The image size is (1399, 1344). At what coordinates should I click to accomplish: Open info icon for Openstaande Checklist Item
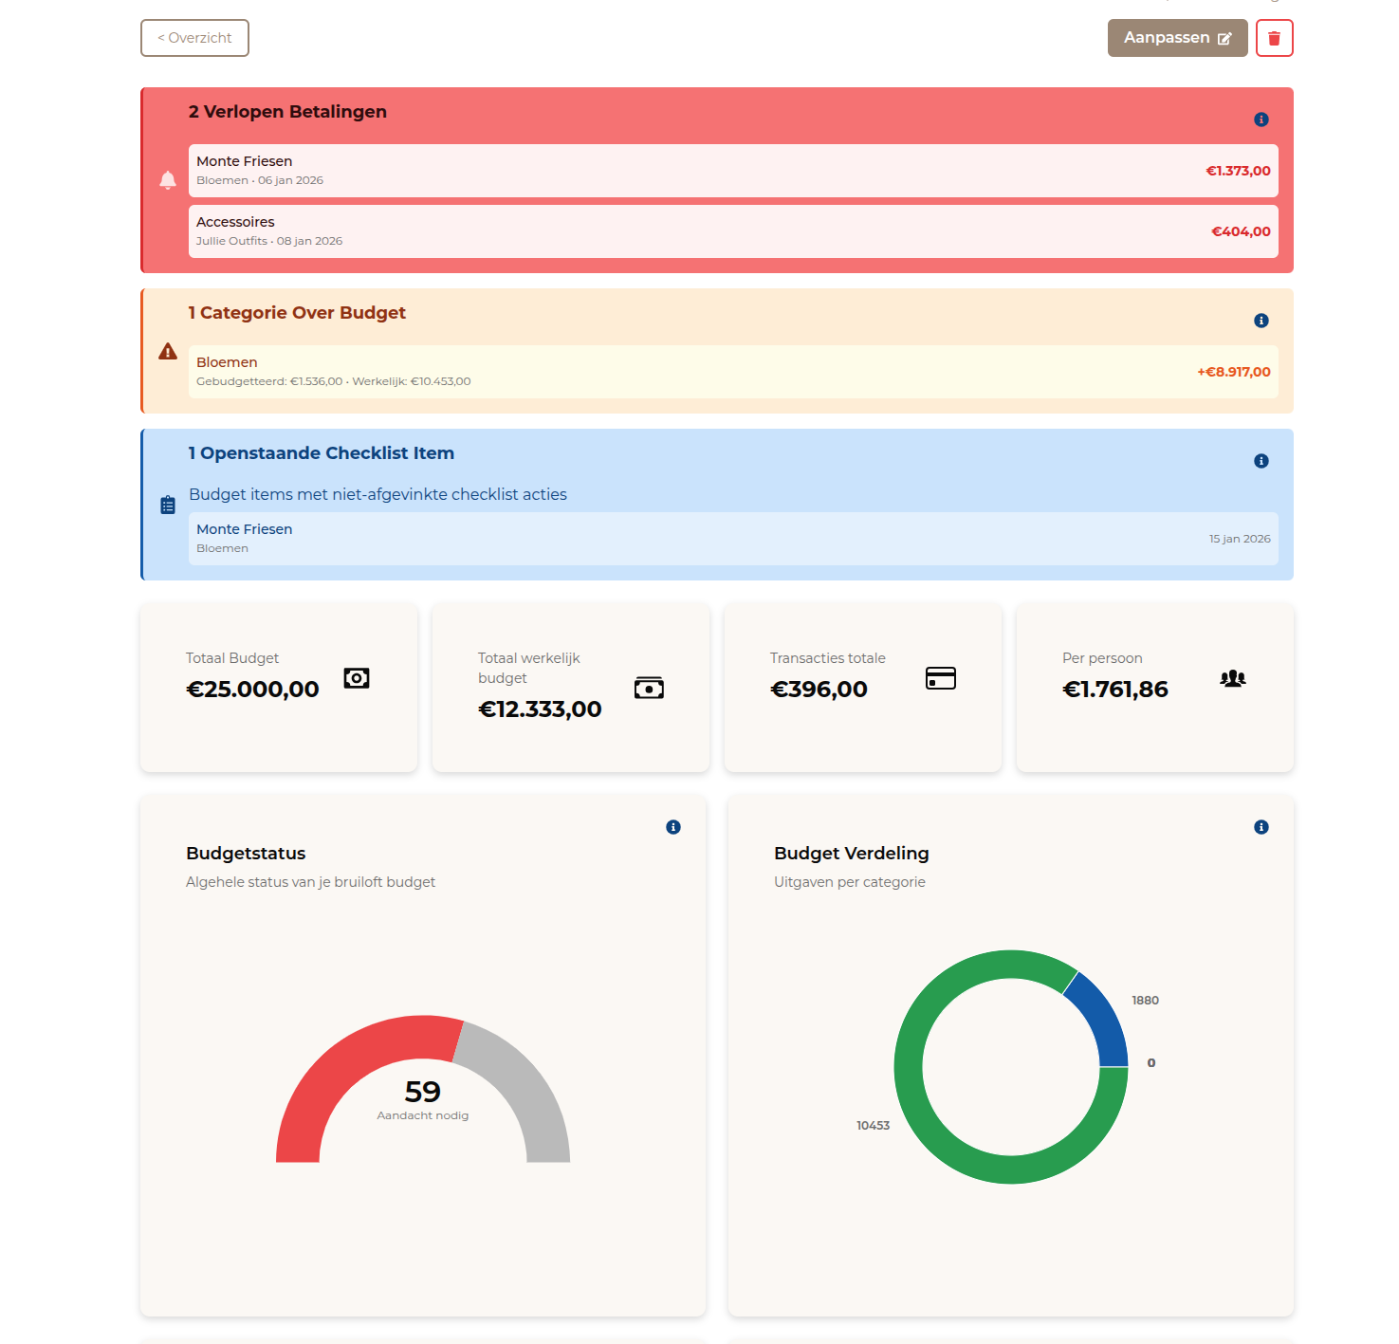click(1261, 461)
